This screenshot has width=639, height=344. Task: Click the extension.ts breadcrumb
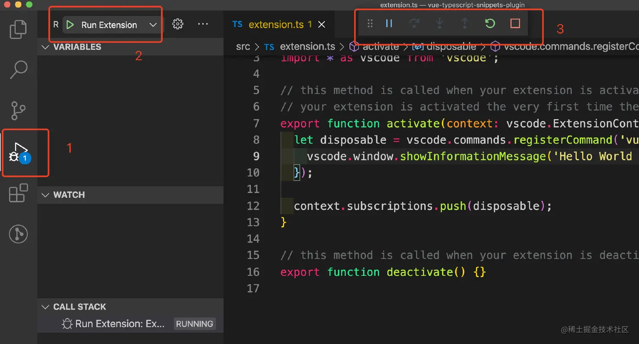click(x=307, y=46)
